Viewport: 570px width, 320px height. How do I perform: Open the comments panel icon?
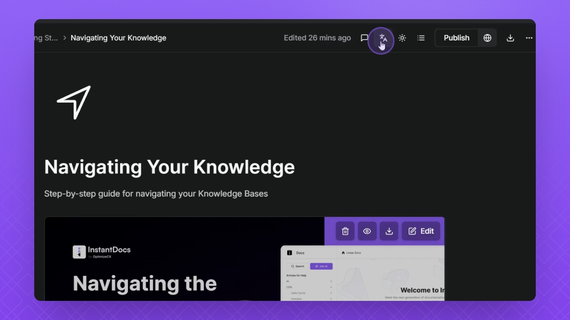[x=365, y=38]
